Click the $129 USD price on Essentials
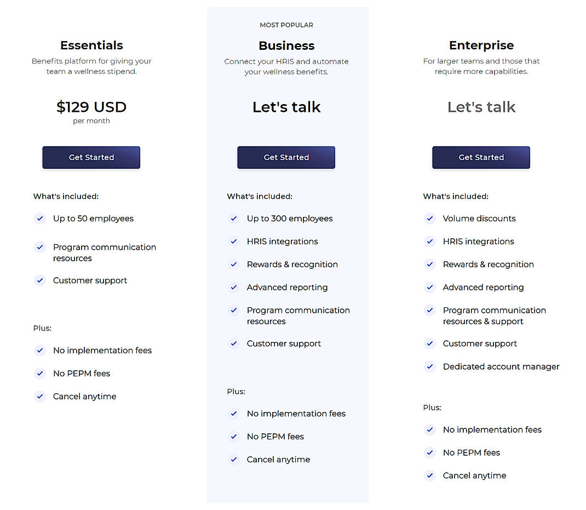 [91, 107]
